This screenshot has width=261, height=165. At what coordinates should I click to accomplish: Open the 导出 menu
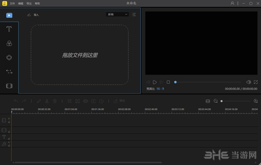29,3
